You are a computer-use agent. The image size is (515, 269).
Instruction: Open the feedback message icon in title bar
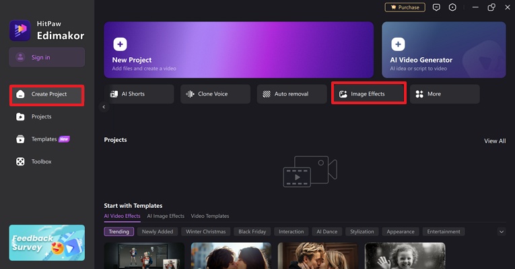tap(436, 7)
